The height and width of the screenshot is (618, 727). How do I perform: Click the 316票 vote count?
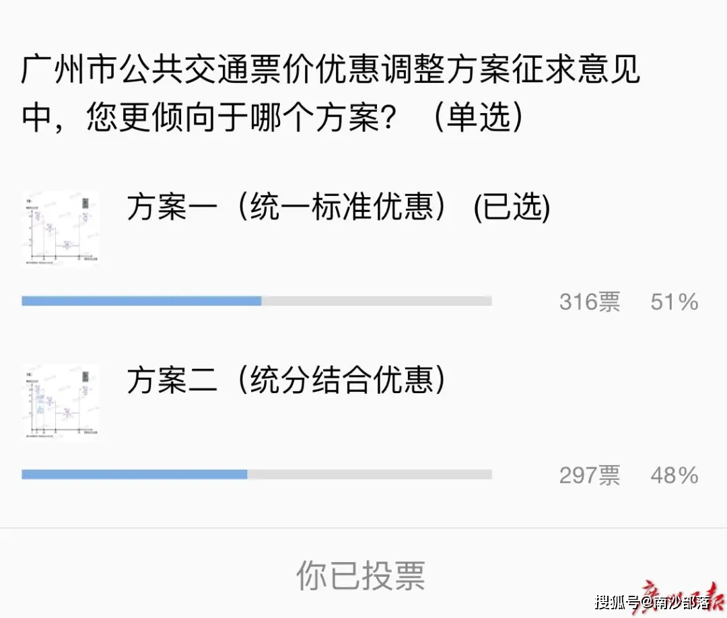click(x=590, y=302)
